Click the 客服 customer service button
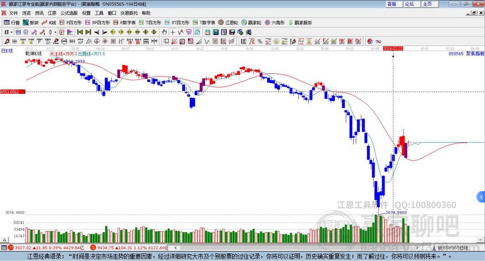Image resolution: width=485 pixels, height=261 pixels. coord(394,4)
